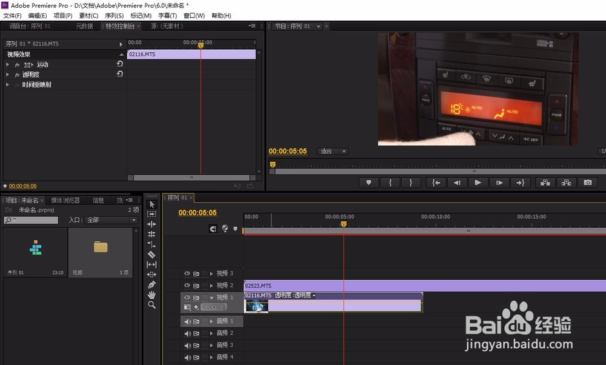Toggle timeline Snap magnet icon

click(213, 229)
